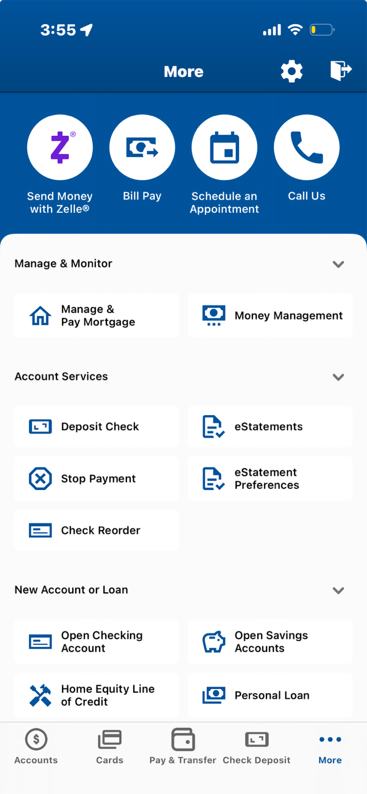The height and width of the screenshot is (794, 367).
Task: Select Deposit Check option
Action: [x=96, y=427]
